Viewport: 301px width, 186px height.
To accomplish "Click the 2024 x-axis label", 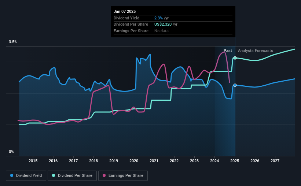I will click(x=214, y=161).
